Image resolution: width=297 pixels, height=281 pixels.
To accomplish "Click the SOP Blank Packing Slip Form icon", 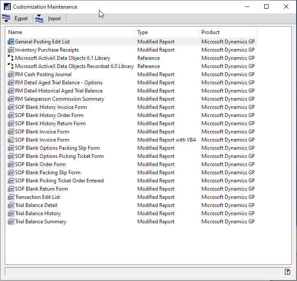I will tap(11, 173).
